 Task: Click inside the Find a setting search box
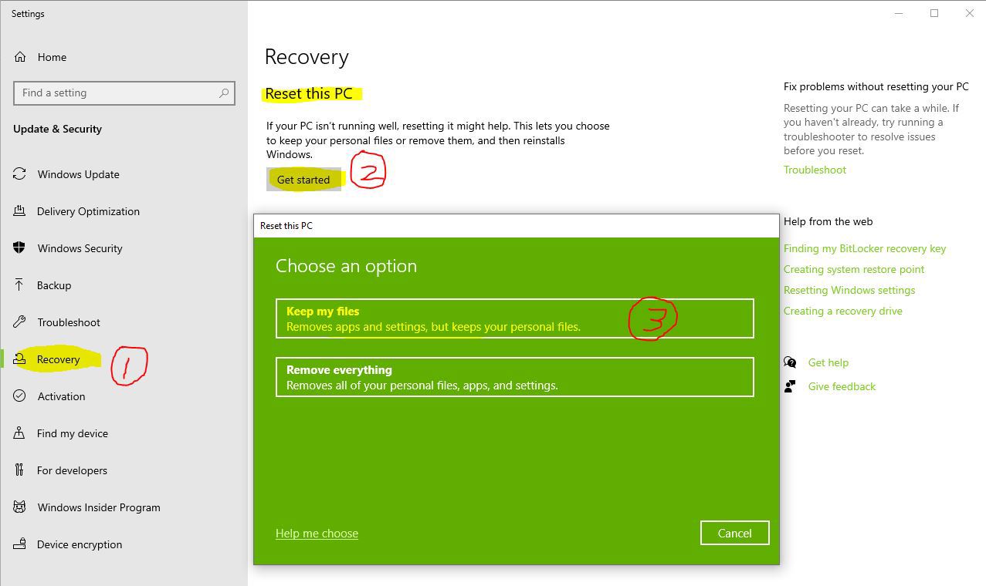(124, 93)
